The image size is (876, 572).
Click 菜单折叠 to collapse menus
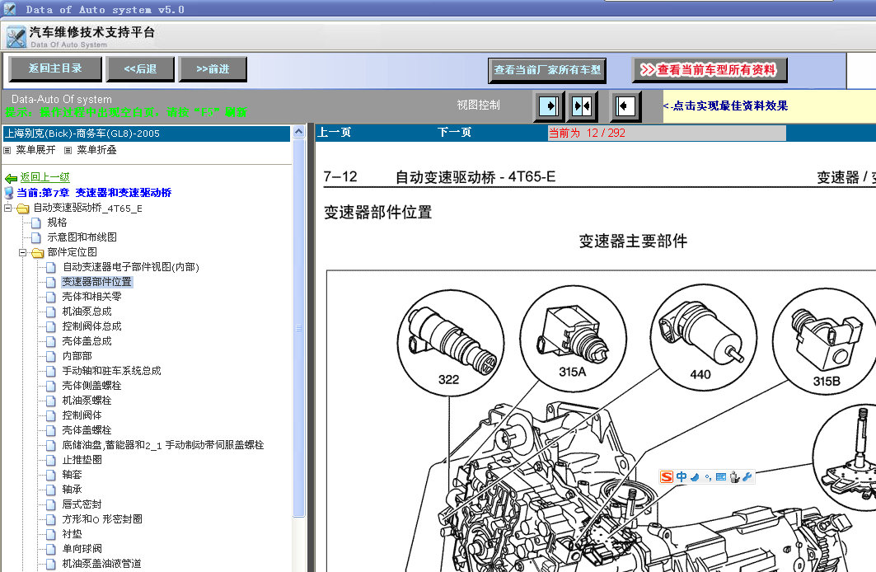(96, 150)
